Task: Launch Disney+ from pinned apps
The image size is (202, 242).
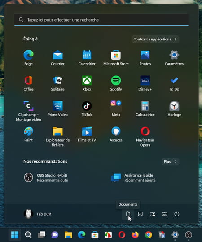Action: click(145, 83)
